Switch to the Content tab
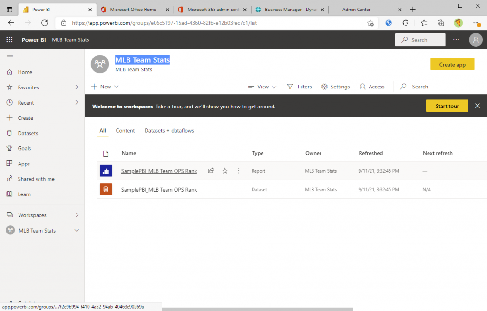Viewport: 487px width, 311px height. tap(125, 130)
